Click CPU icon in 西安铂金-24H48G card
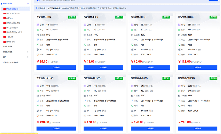This screenshot has height=134, width=221. tap(132, 86)
